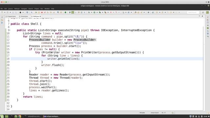Open the Help menu
The image size is (210, 118).
52,9
